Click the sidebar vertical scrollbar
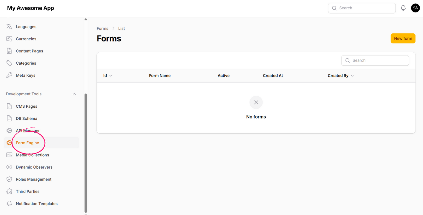423x215 pixels. pos(86,152)
